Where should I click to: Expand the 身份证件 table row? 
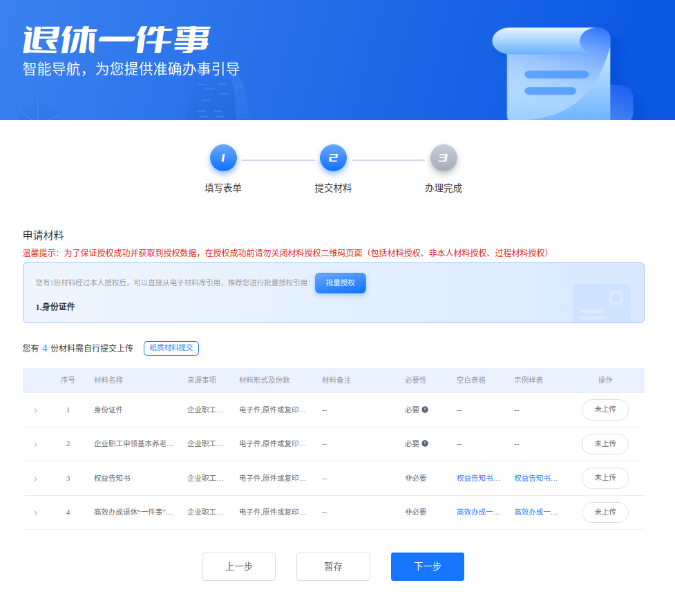tap(35, 410)
